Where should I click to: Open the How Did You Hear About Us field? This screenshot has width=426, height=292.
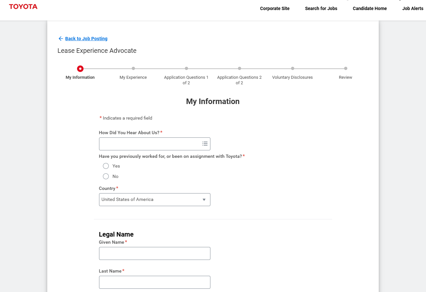click(155, 144)
